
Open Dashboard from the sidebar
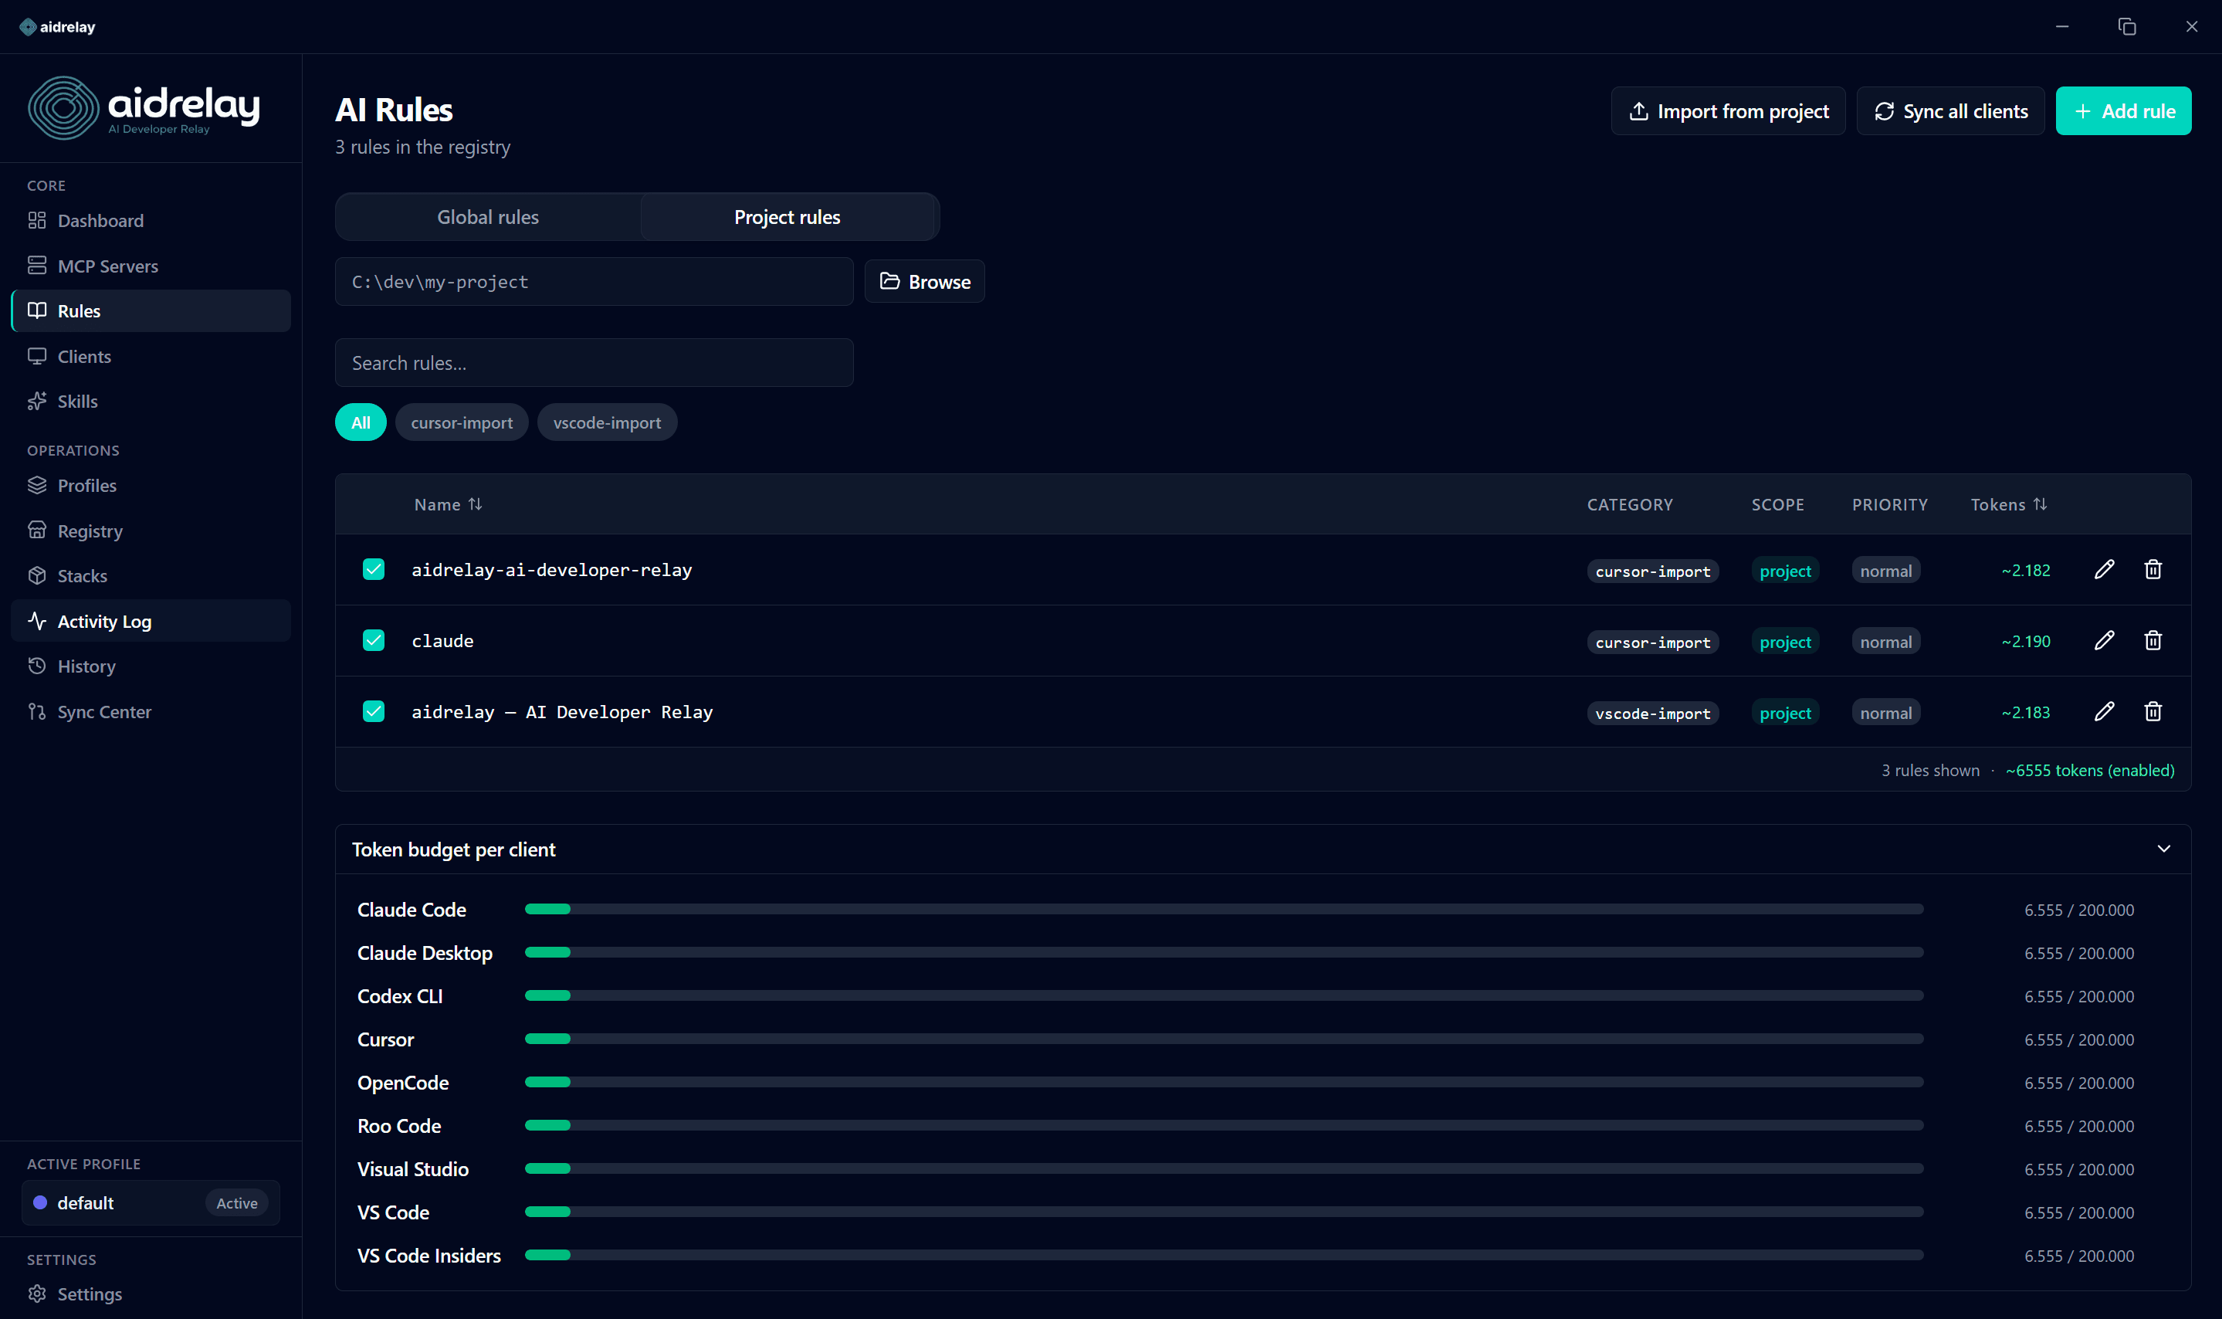150,220
